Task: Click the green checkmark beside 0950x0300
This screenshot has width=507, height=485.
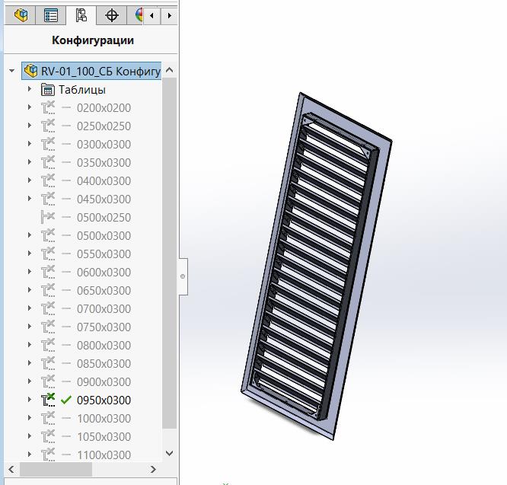Action: point(66,400)
